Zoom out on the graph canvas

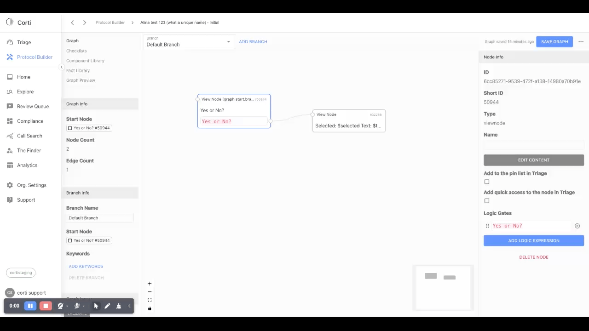point(150,292)
